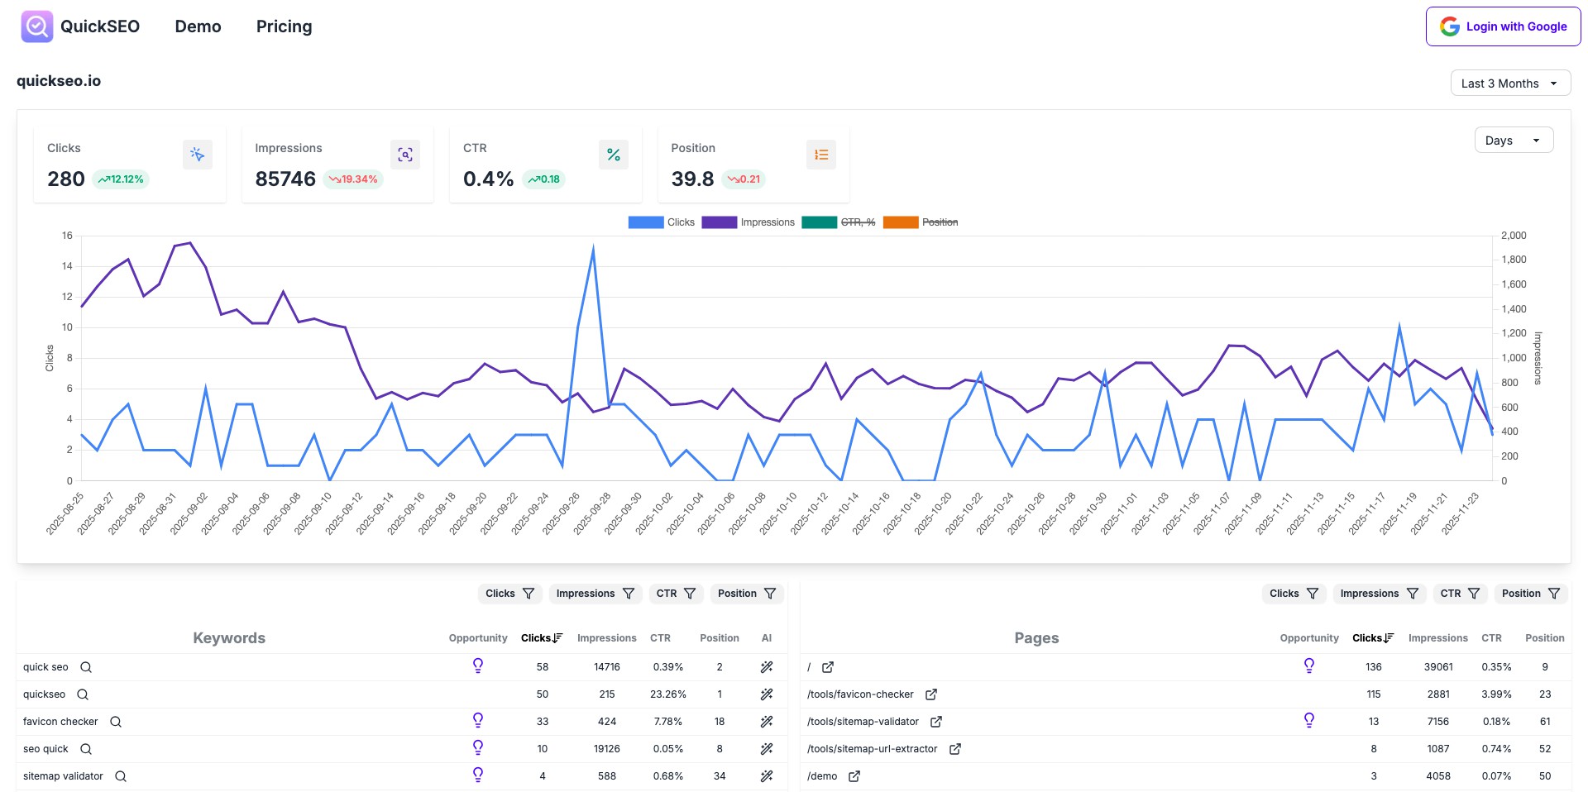Click the QuickSEO brand name link

click(100, 26)
